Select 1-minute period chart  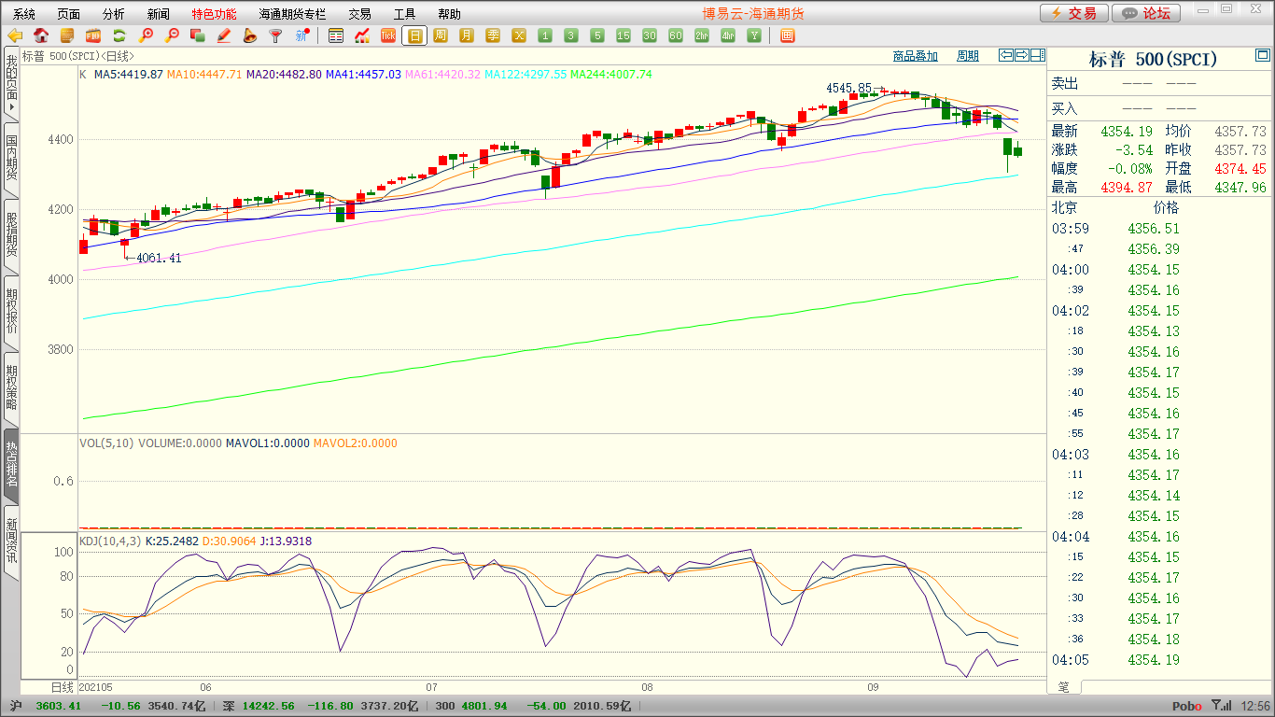click(x=545, y=35)
